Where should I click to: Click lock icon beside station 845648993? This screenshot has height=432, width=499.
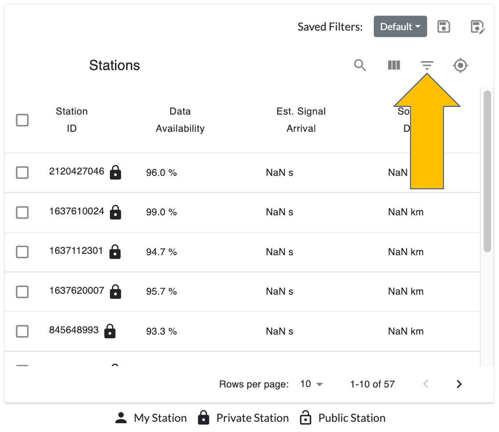tap(110, 331)
